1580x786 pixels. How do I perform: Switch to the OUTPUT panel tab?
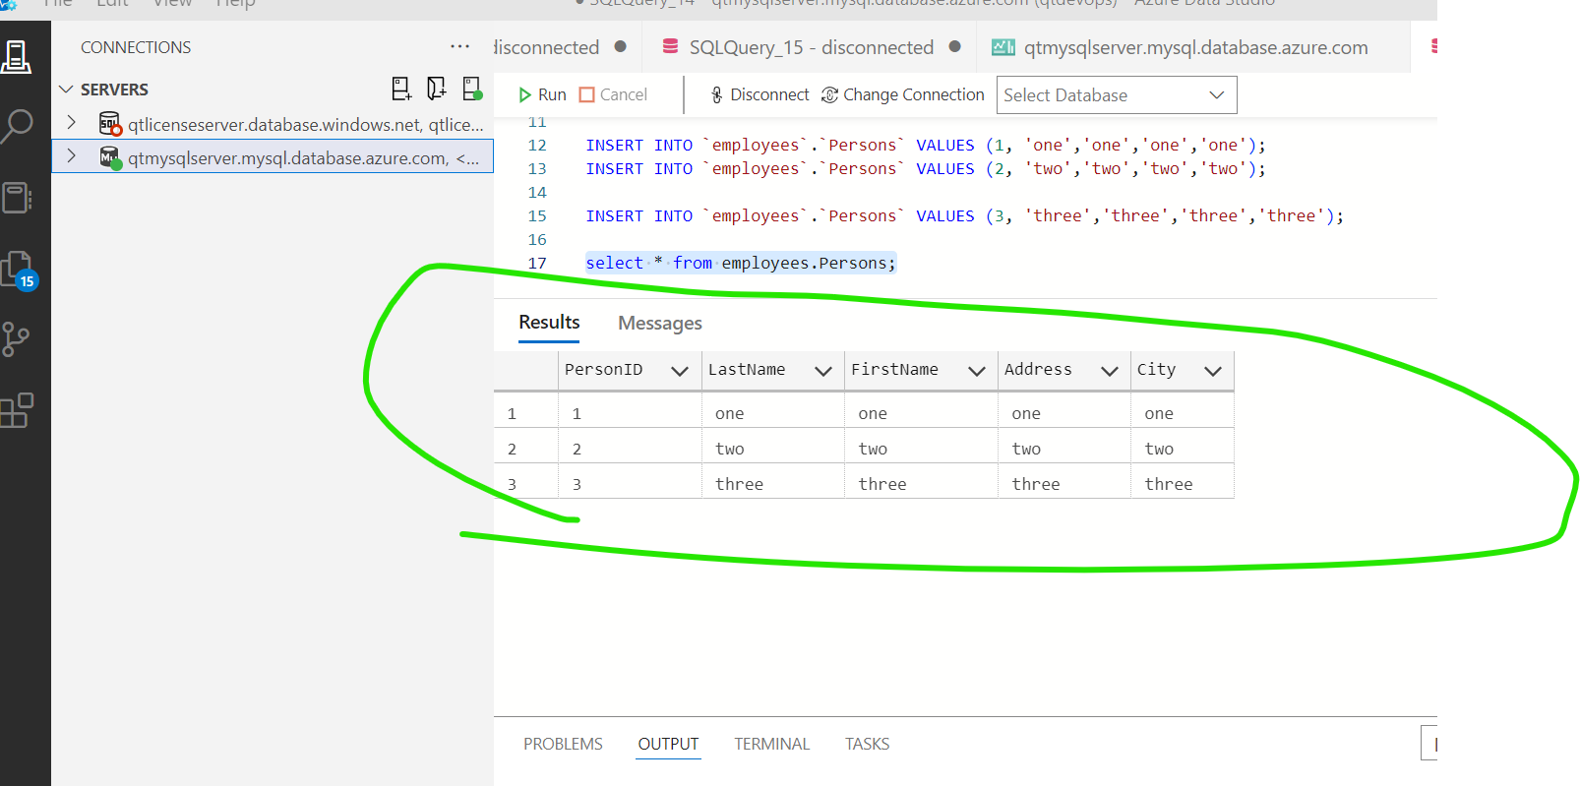click(x=668, y=744)
